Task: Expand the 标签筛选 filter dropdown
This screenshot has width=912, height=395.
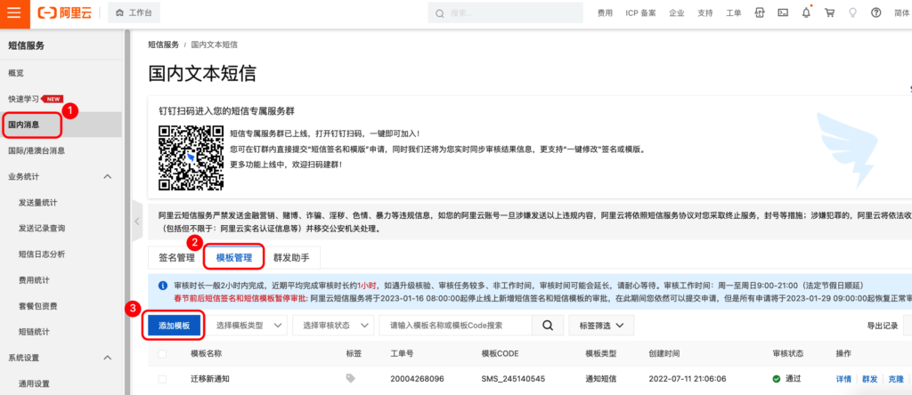Action: click(600, 326)
